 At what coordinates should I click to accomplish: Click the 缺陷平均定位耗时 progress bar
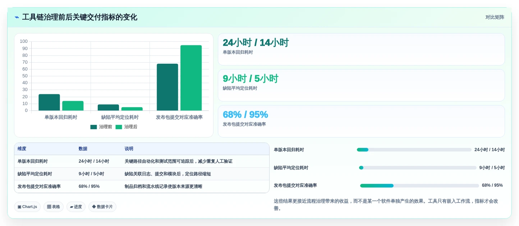pos(418,168)
